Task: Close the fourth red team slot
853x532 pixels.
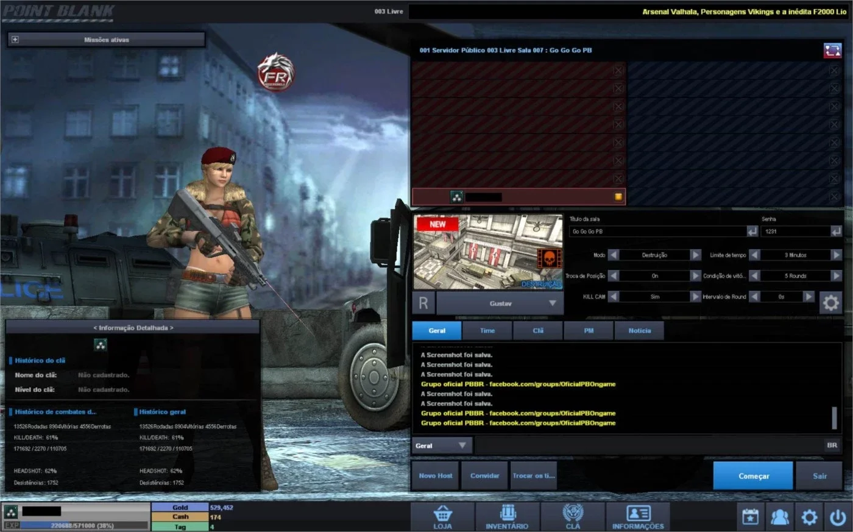Action: [x=618, y=124]
